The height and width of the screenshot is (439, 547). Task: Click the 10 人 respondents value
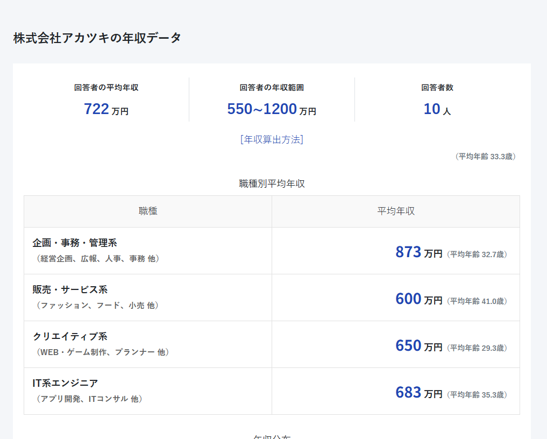point(437,109)
